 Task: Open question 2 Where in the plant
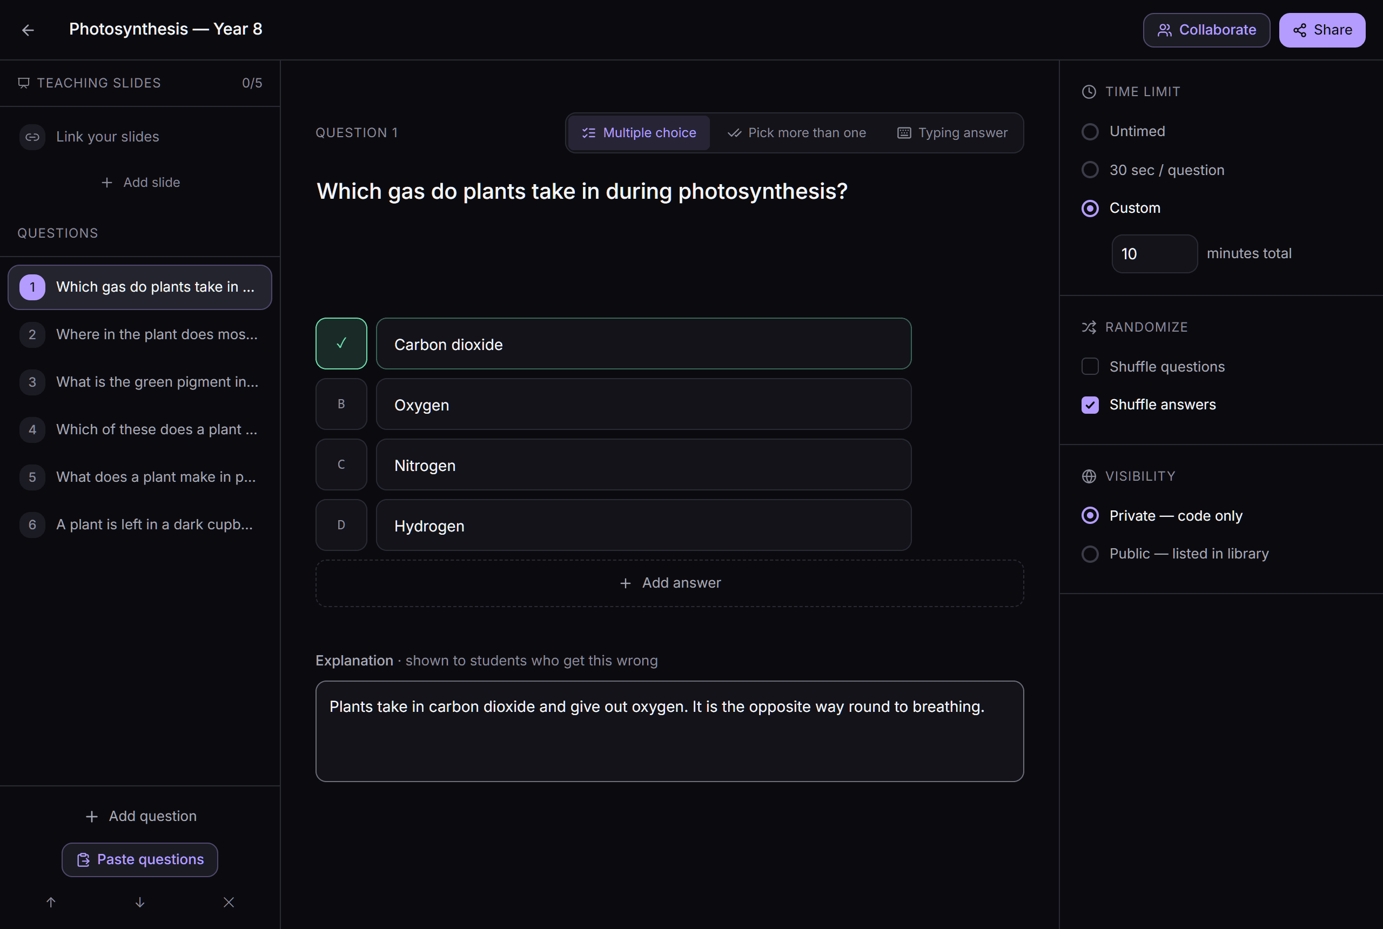tap(140, 335)
